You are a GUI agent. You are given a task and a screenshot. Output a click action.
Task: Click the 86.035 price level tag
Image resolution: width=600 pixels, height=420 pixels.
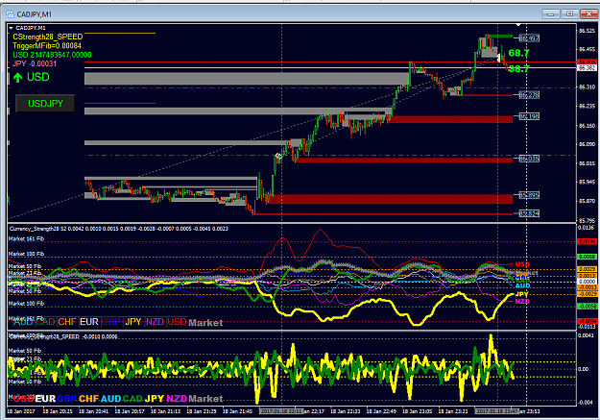pos(529,159)
